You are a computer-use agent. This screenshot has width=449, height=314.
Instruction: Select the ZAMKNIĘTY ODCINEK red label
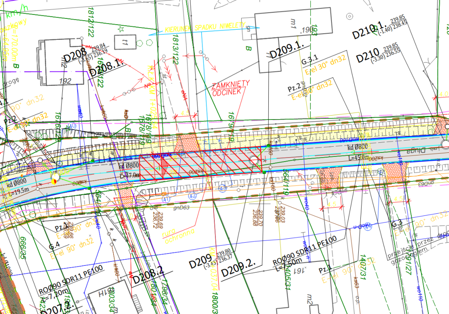[231, 88]
